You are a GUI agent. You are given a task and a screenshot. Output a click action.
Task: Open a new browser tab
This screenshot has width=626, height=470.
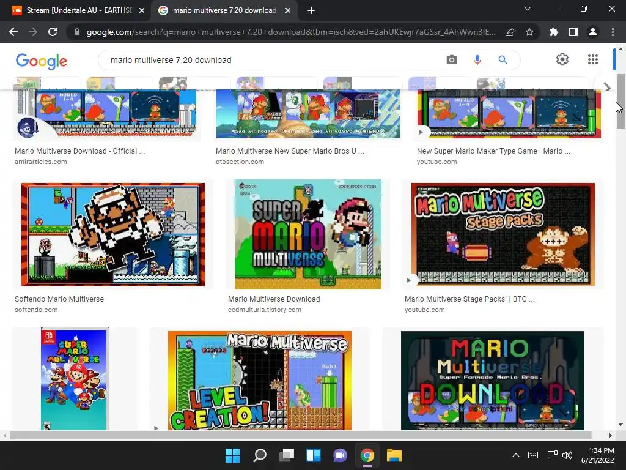(x=311, y=11)
